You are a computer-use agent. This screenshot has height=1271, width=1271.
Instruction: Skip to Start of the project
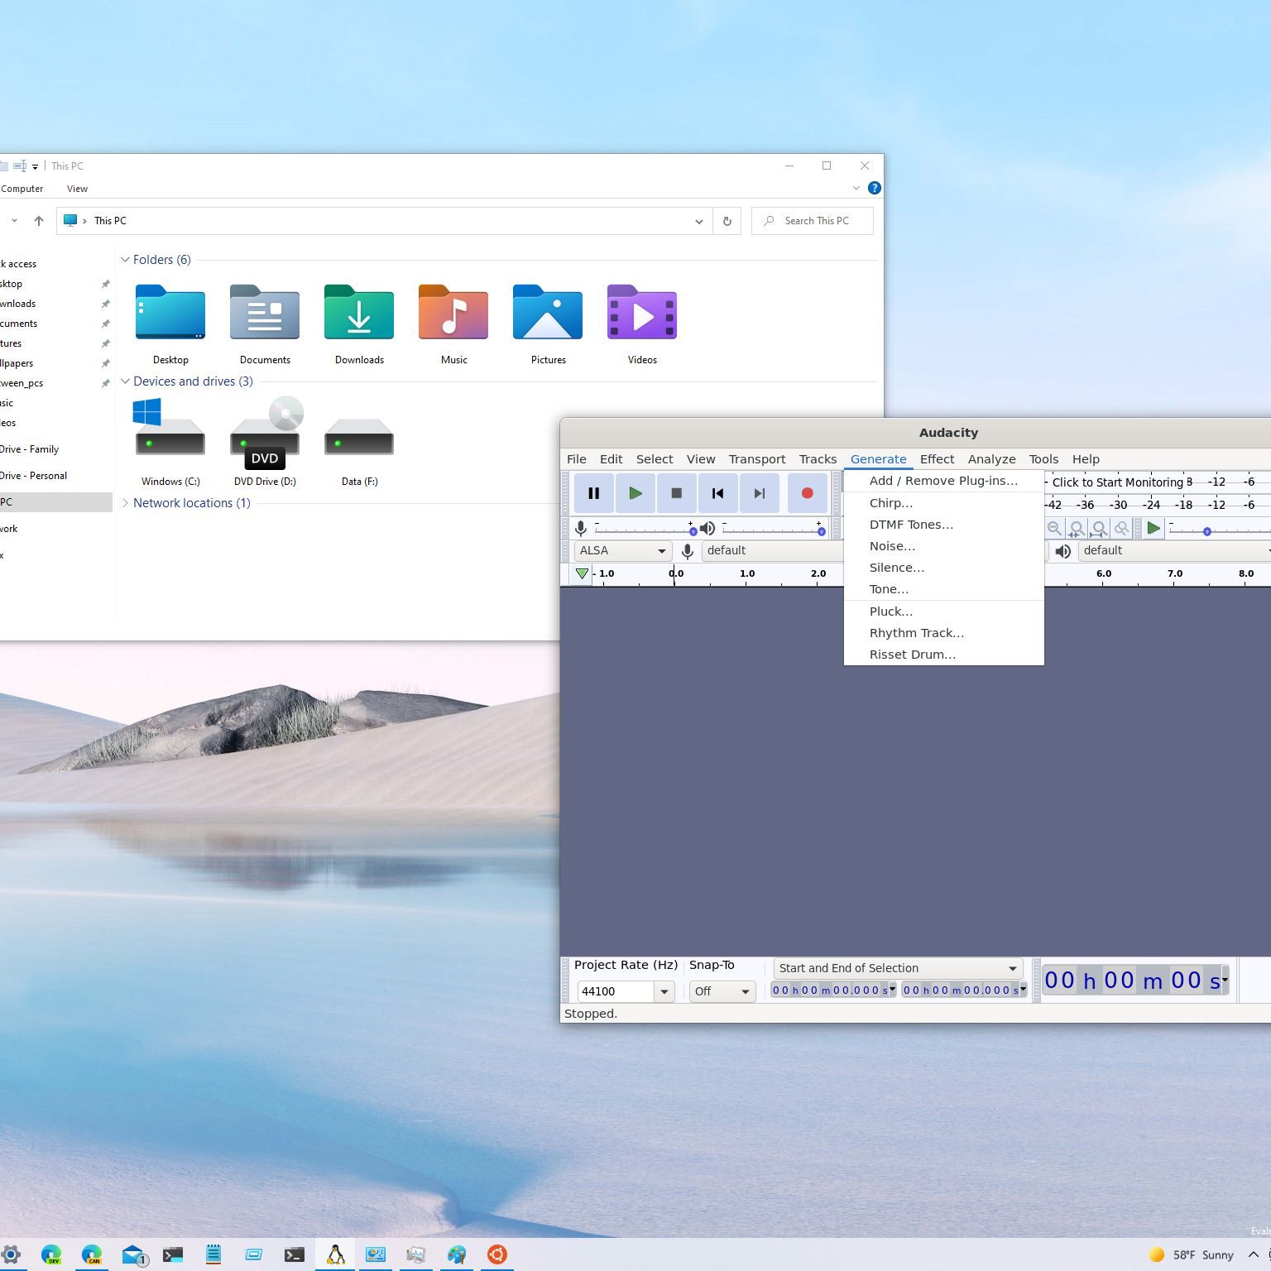click(x=717, y=493)
